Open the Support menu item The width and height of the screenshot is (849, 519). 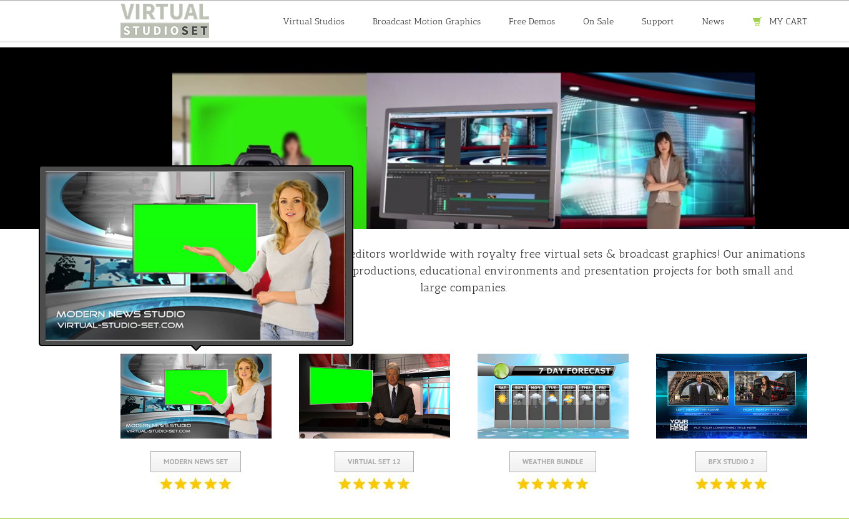pyautogui.click(x=657, y=21)
